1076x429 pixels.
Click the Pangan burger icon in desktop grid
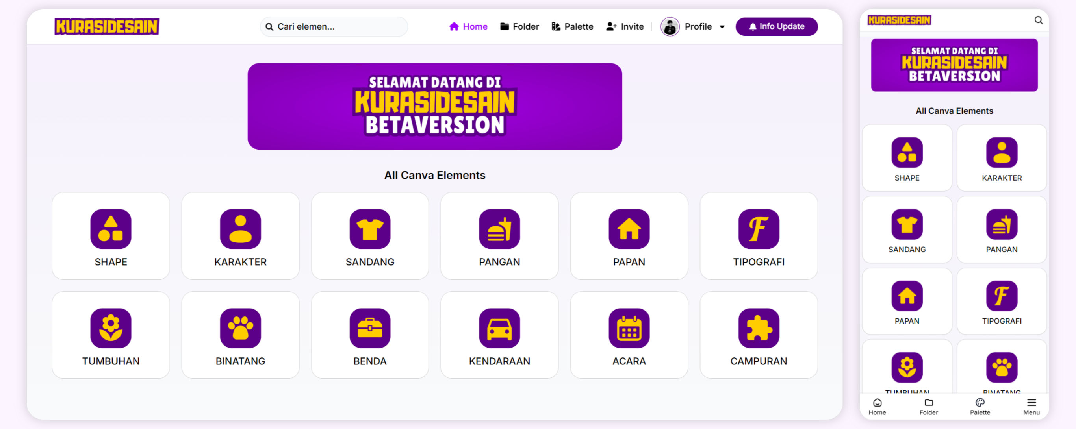tap(499, 229)
